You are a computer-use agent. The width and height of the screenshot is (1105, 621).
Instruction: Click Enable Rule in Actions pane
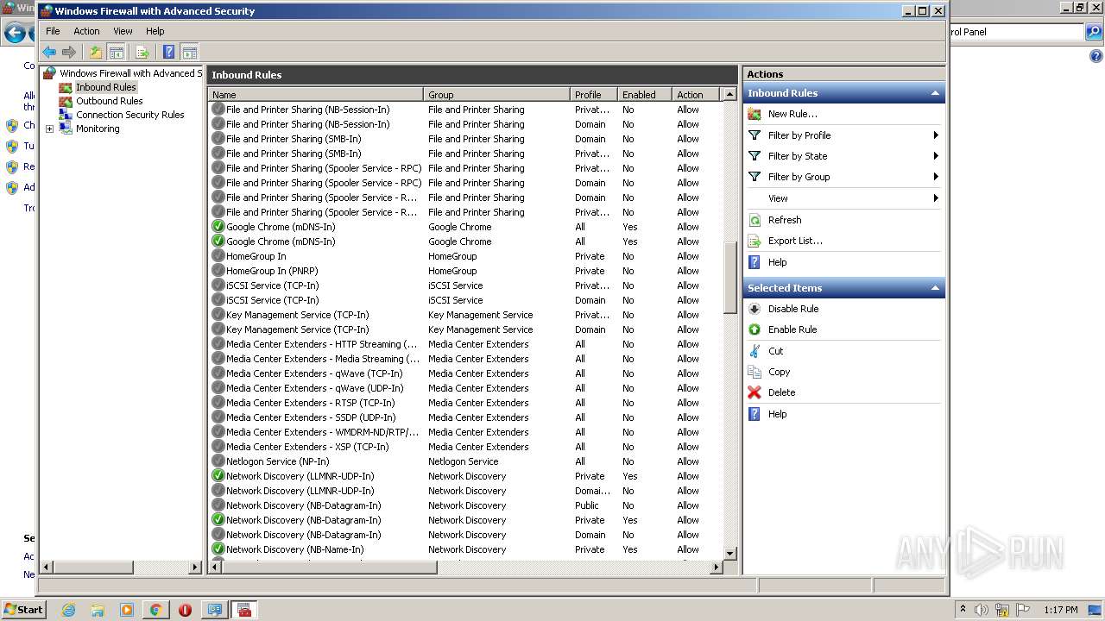(792, 329)
